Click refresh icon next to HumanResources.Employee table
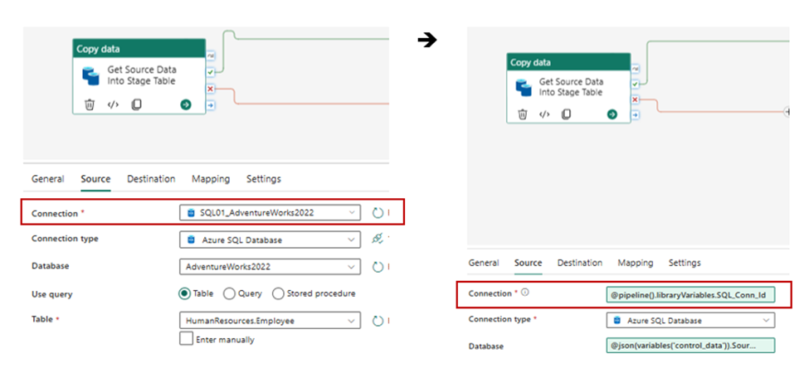This screenshot has width=809, height=392. 378,321
